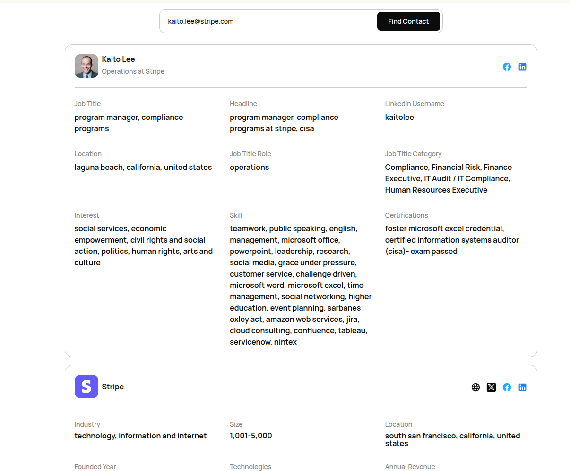570x471 pixels.
Task: Click Kaito Lee's profile photo
Action: tap(86, 66)
